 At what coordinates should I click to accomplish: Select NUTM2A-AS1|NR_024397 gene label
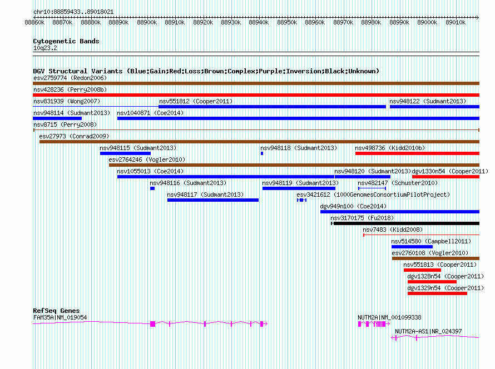(428, 331)
